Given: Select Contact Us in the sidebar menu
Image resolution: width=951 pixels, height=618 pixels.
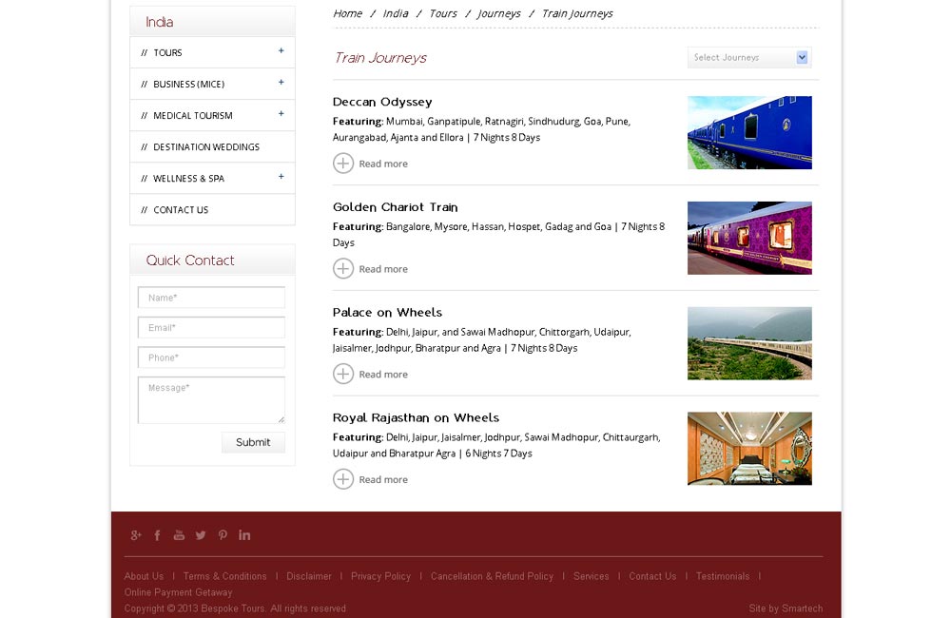Looking at the screenshot, I should [181, 210].
